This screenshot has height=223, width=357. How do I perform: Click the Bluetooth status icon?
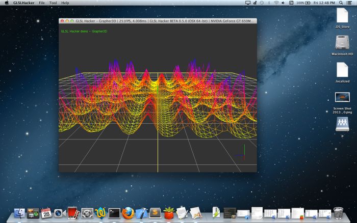269,3
